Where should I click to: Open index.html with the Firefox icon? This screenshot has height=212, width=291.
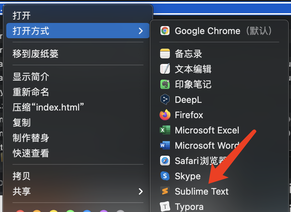pyautogui.click(x=165, y=115)
